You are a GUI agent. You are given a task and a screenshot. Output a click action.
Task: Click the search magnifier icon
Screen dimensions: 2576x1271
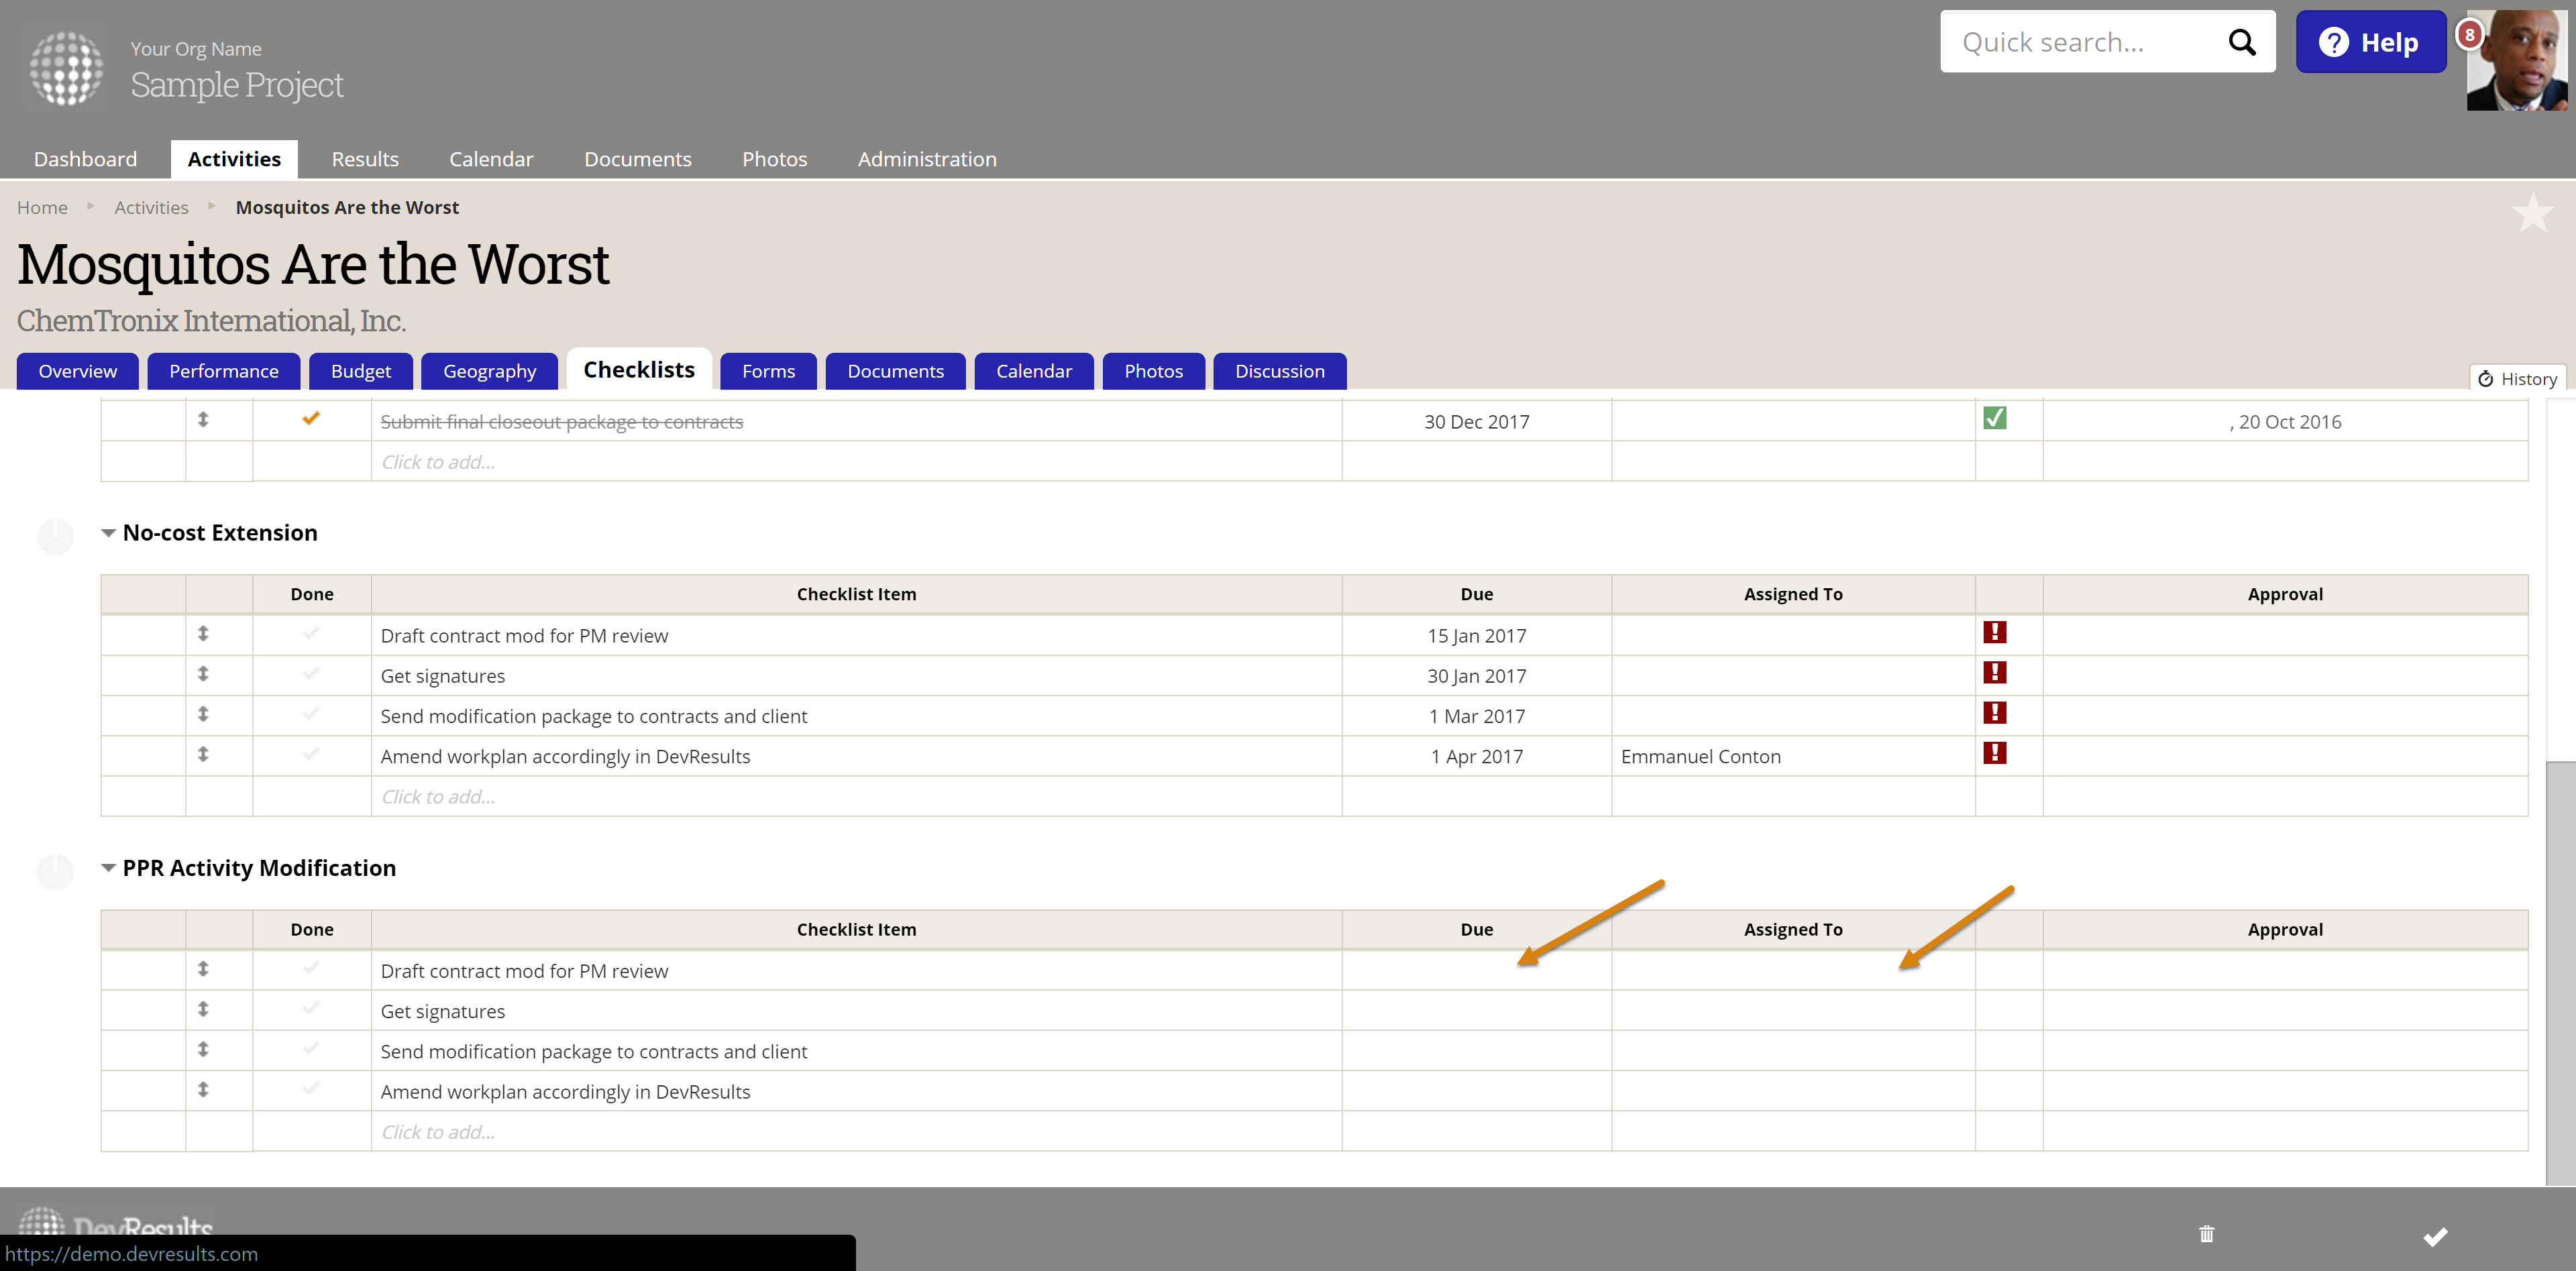click(x=2241, y=42)
